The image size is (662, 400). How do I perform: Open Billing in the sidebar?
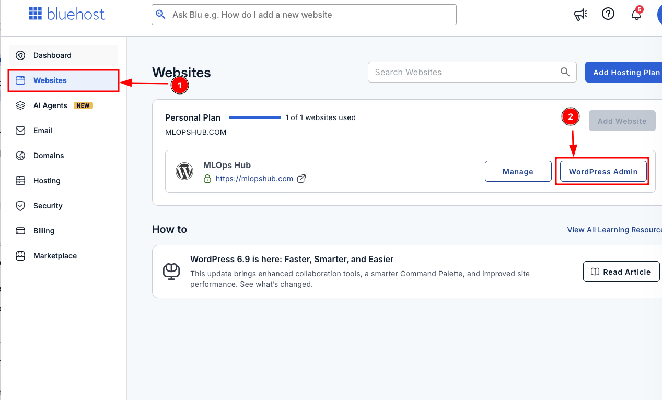coord(64,231)
